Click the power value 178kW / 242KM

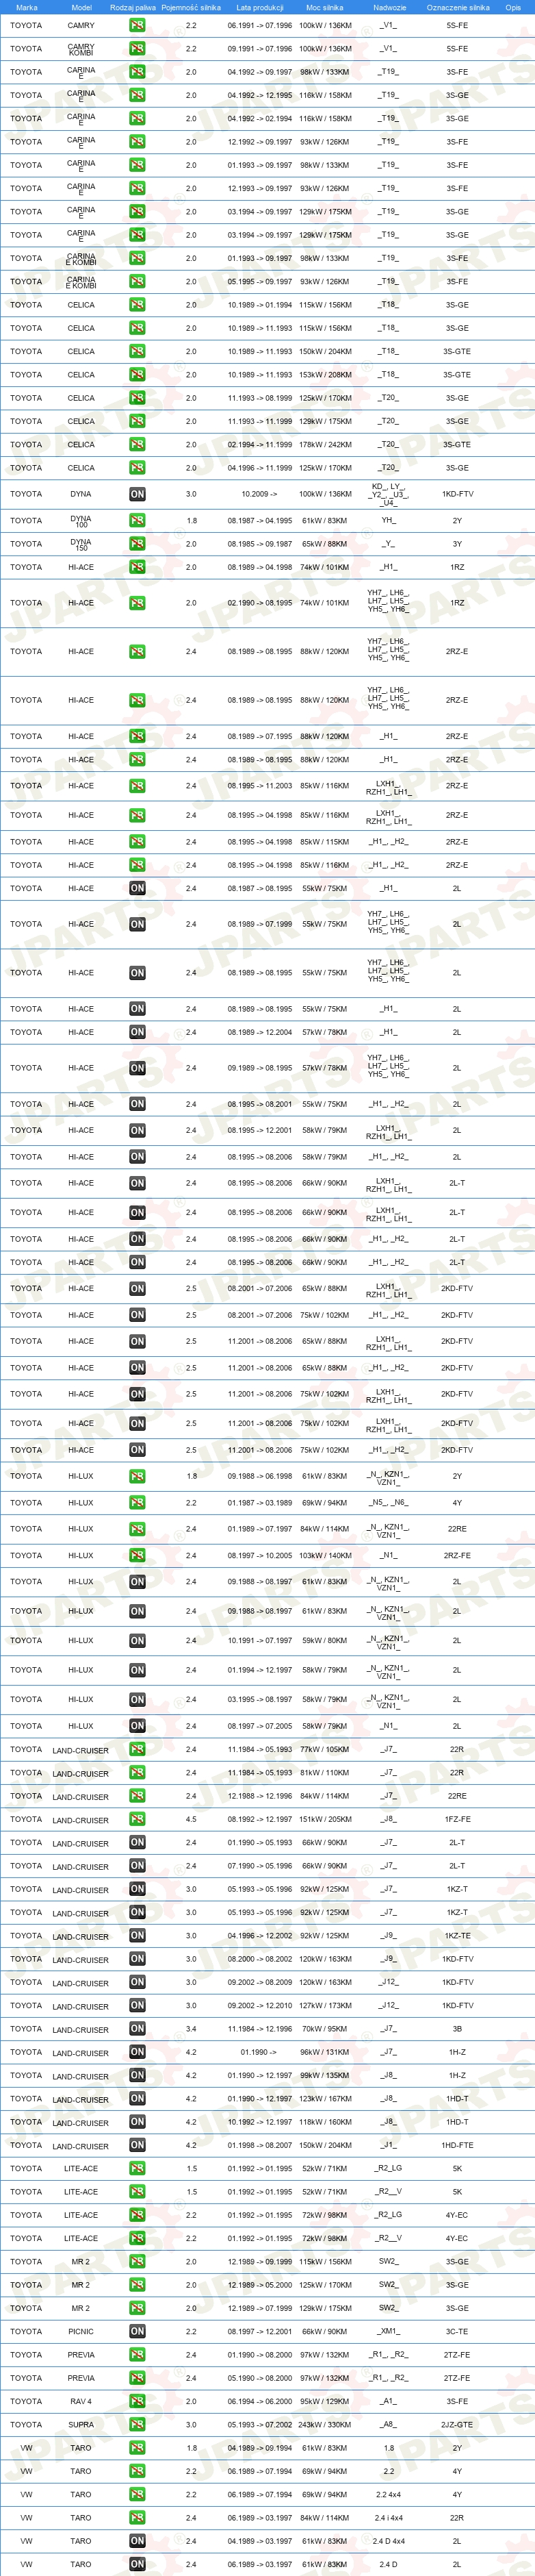click(x=326, y=445)
